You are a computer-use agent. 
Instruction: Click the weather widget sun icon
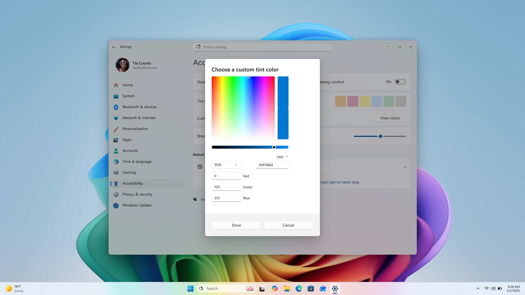click(x=9, y=288)
